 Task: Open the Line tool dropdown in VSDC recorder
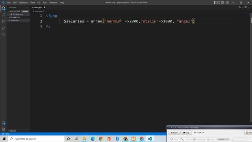(190, 139)
